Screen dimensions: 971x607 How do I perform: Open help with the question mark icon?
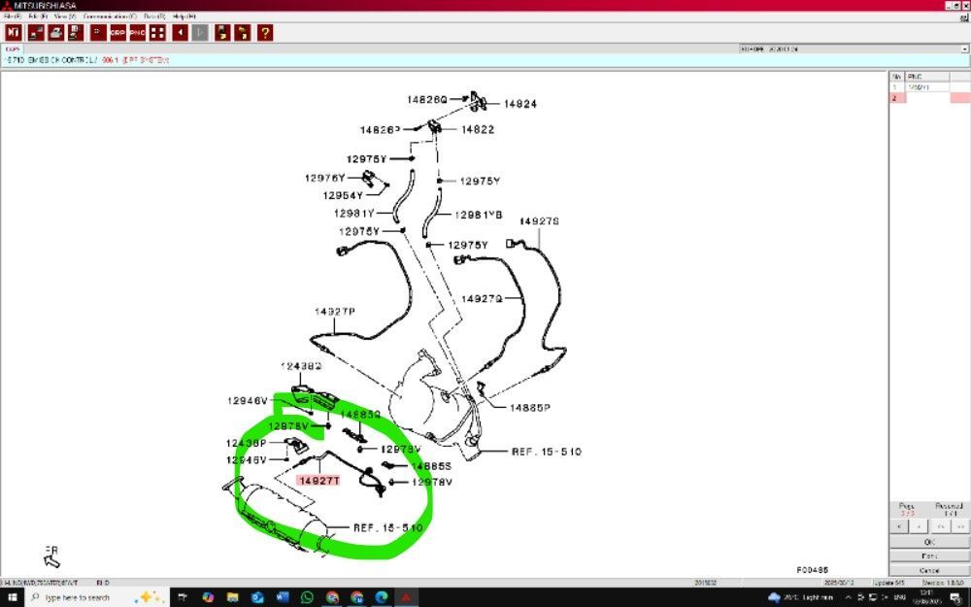point(265,33)
